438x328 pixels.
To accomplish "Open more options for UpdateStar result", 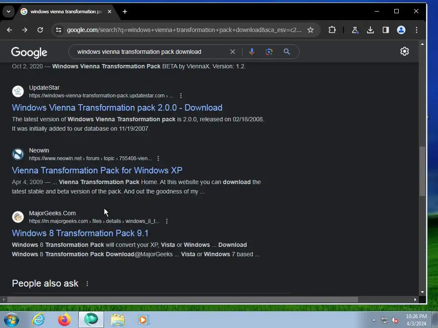I will [181, 96].
